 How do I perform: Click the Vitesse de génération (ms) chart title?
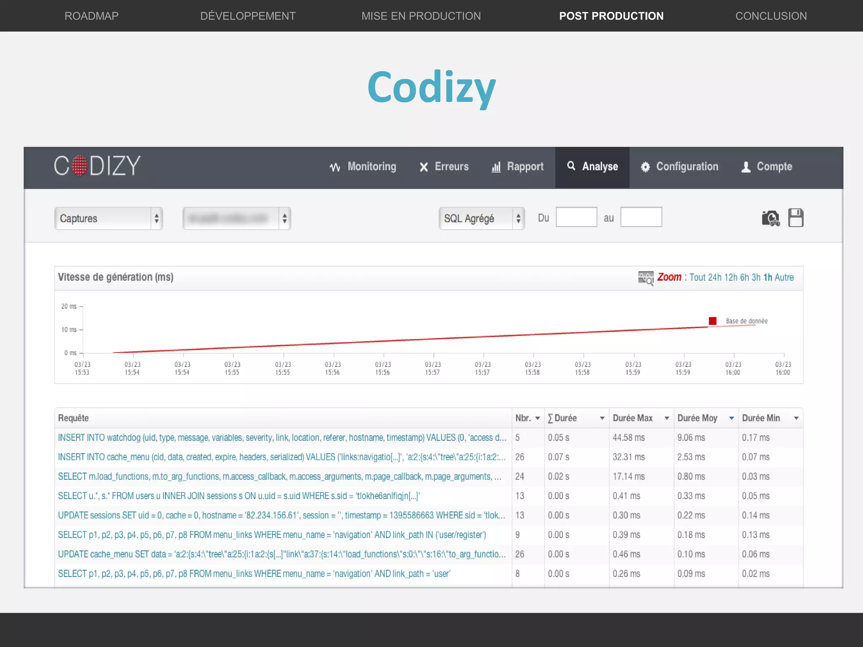115,277
